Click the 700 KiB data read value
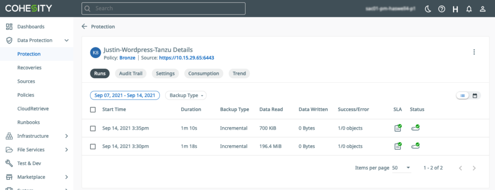 point(268,129)
